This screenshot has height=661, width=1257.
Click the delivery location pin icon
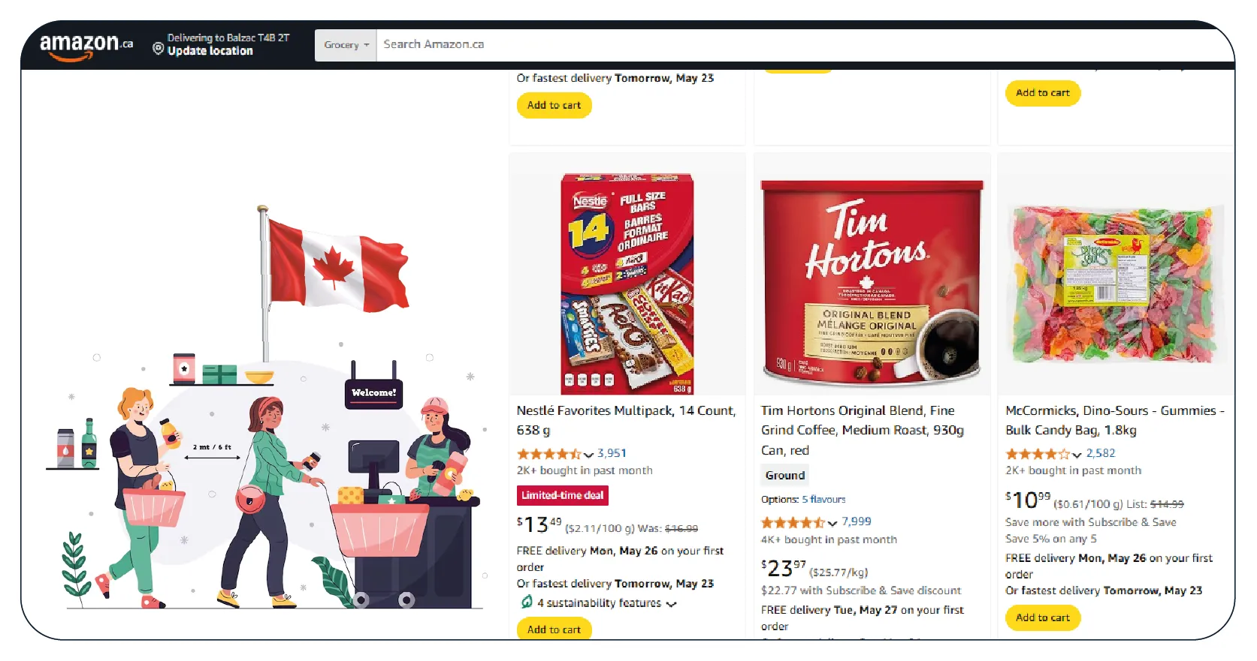158,49
